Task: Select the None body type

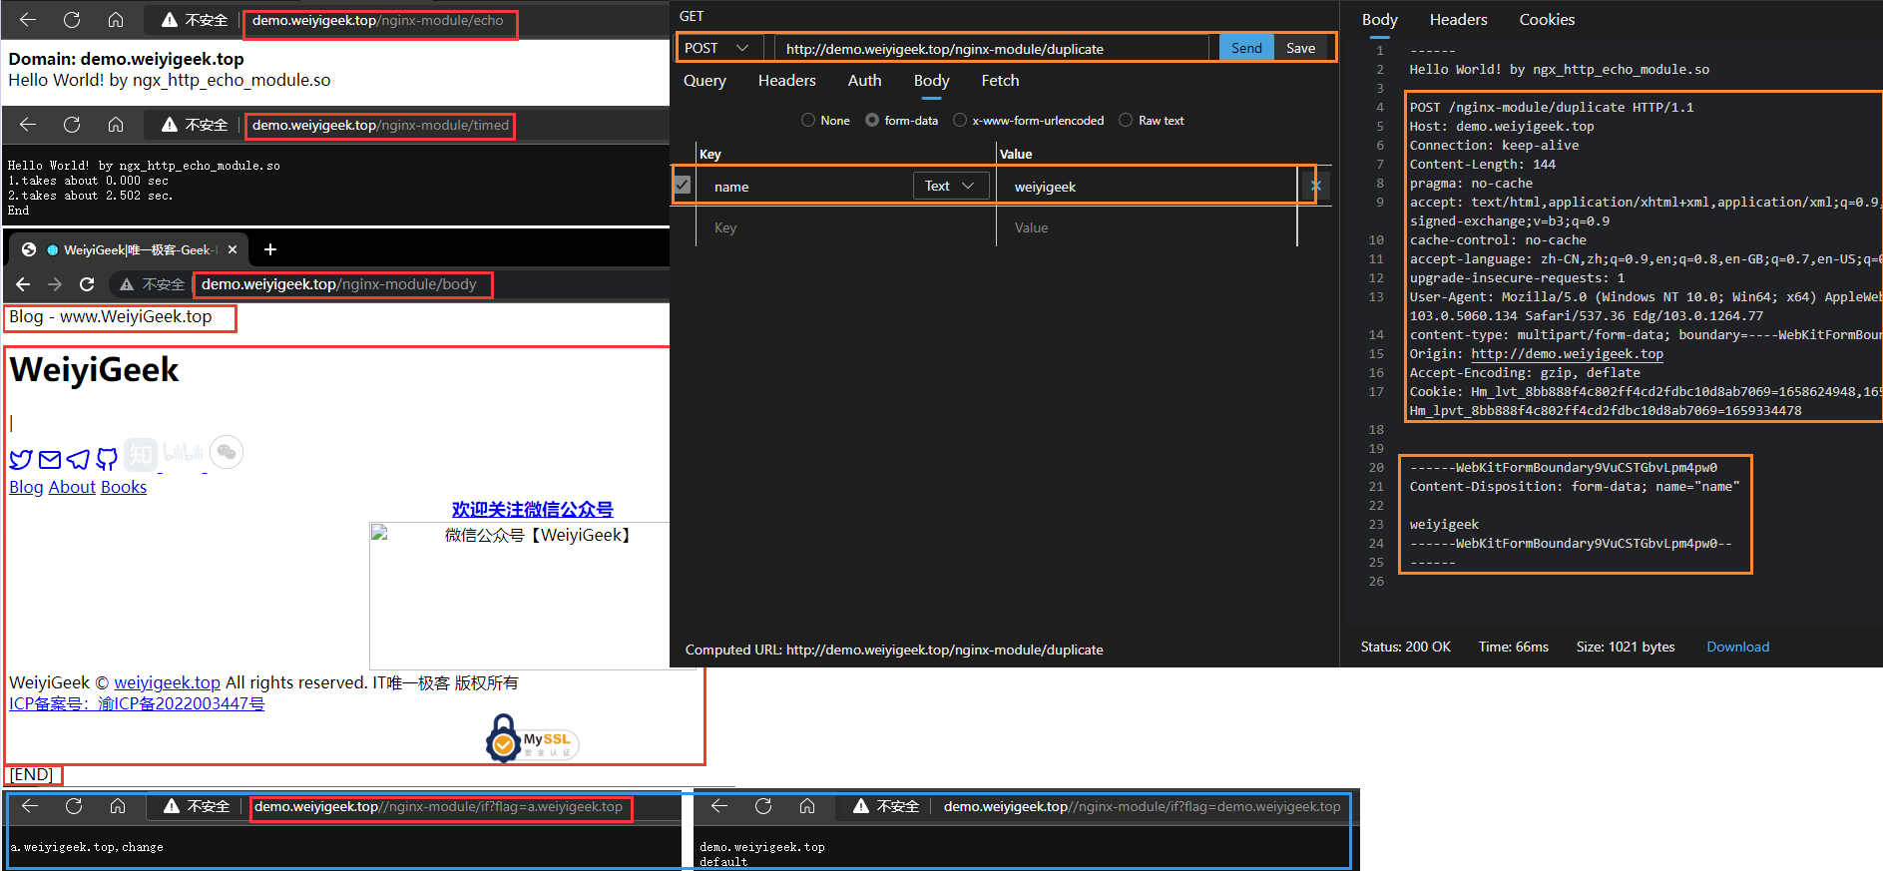Action: [x=808, y=120]
